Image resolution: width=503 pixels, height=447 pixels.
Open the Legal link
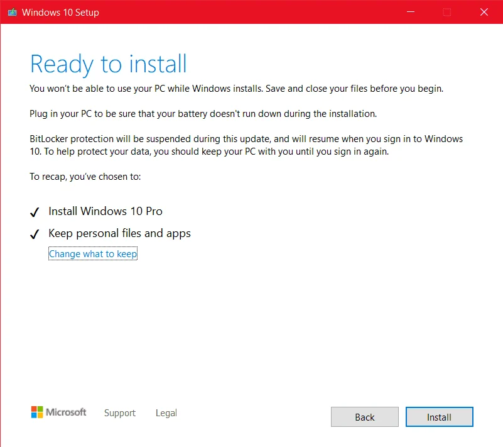pyautogui.click(x=166, y=413)
